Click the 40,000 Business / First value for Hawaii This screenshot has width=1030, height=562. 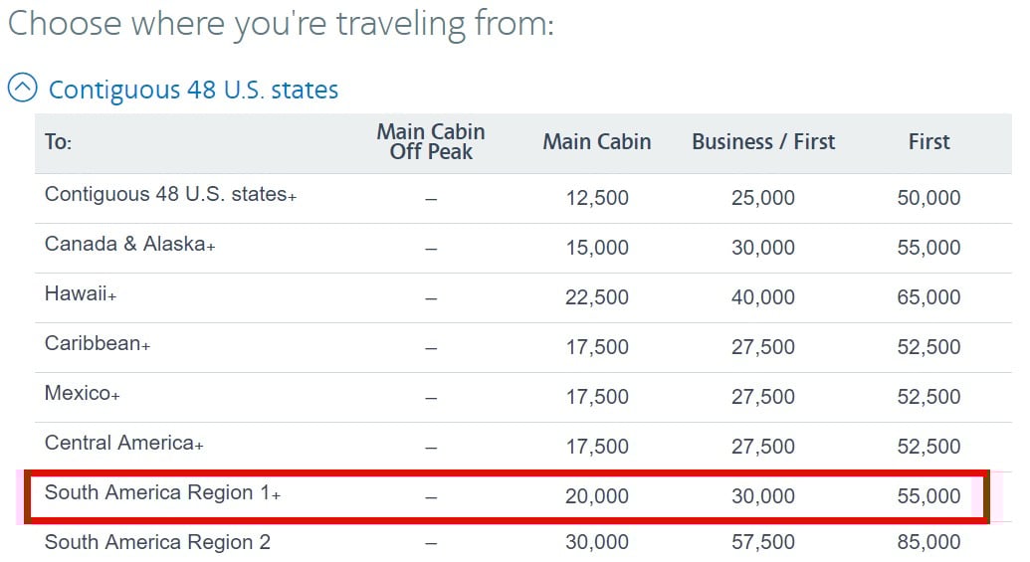pyautogui.click(x=763, y=297)
